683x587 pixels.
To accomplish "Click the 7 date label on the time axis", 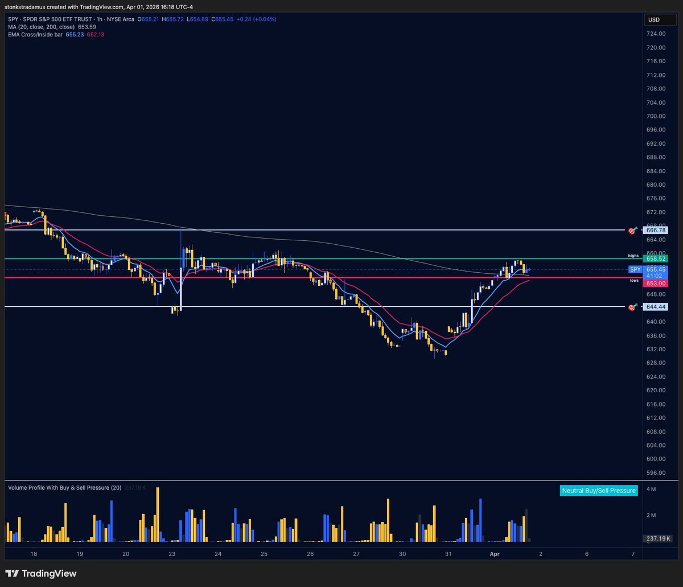I will coord(632,553).
